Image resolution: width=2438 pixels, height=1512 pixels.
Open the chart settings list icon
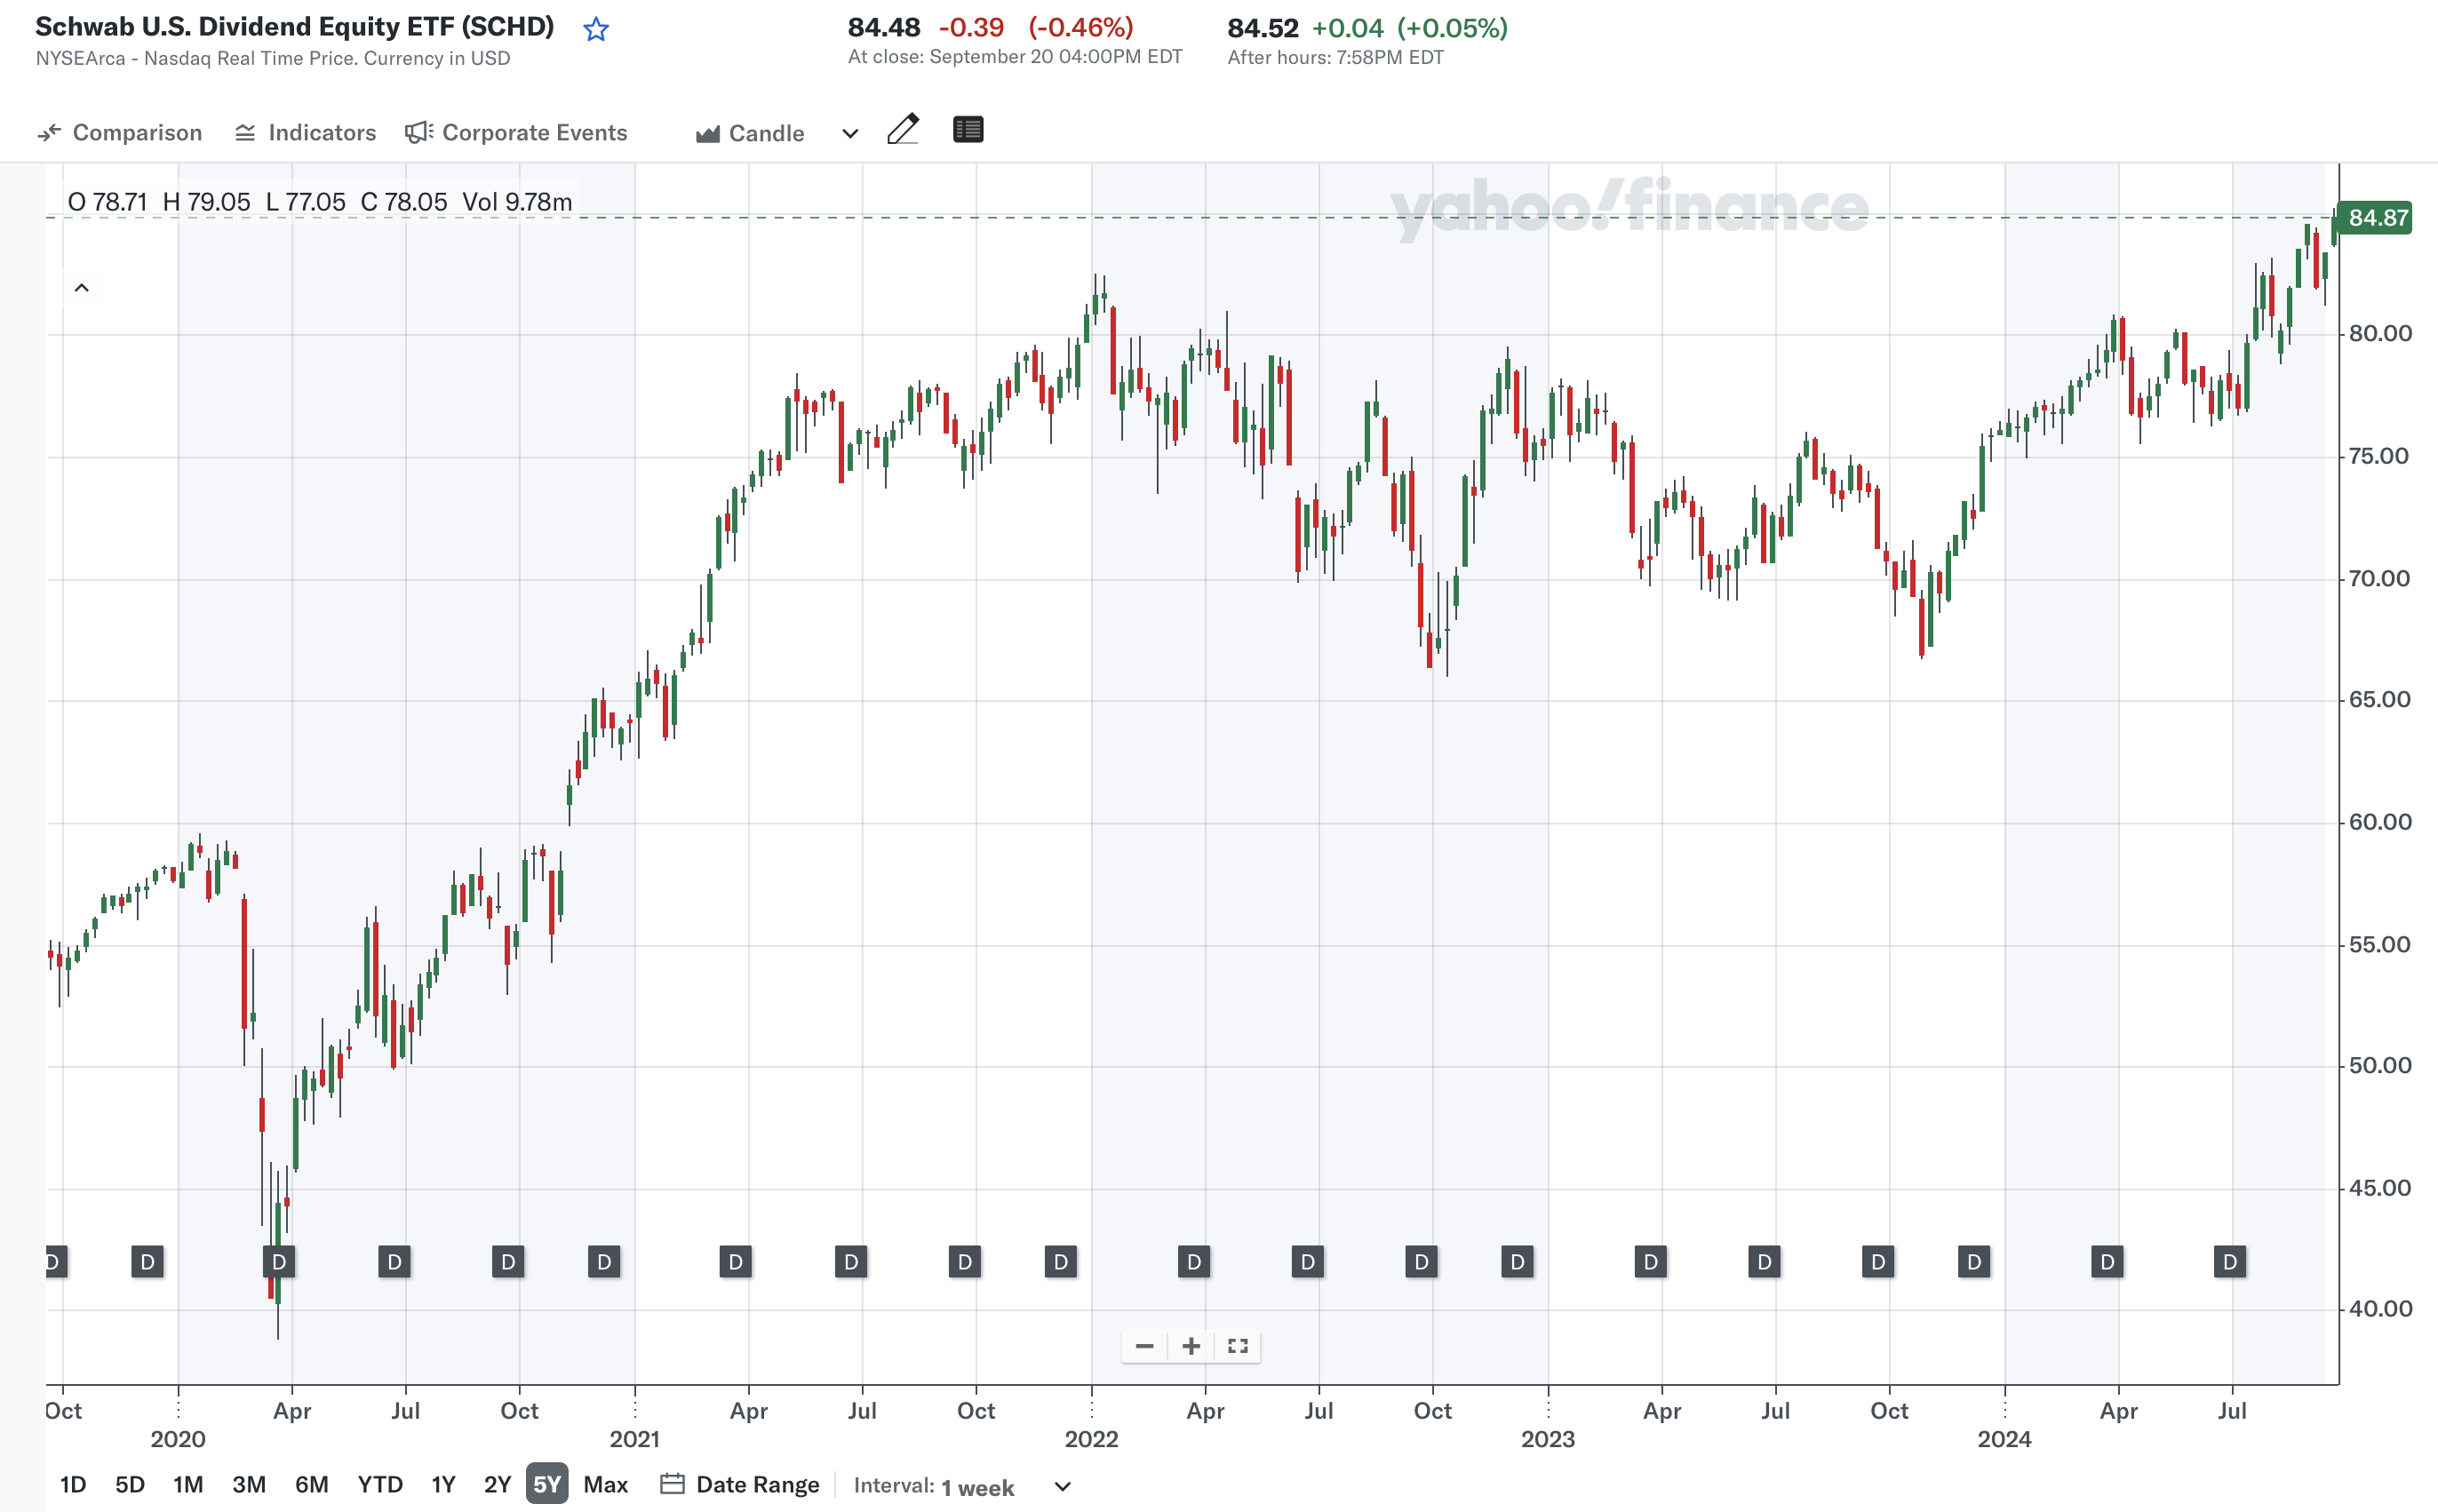point(966,130)
